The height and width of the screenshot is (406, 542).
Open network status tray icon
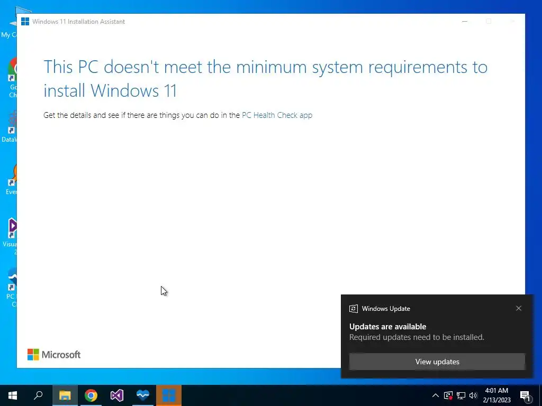coord(461,395)
